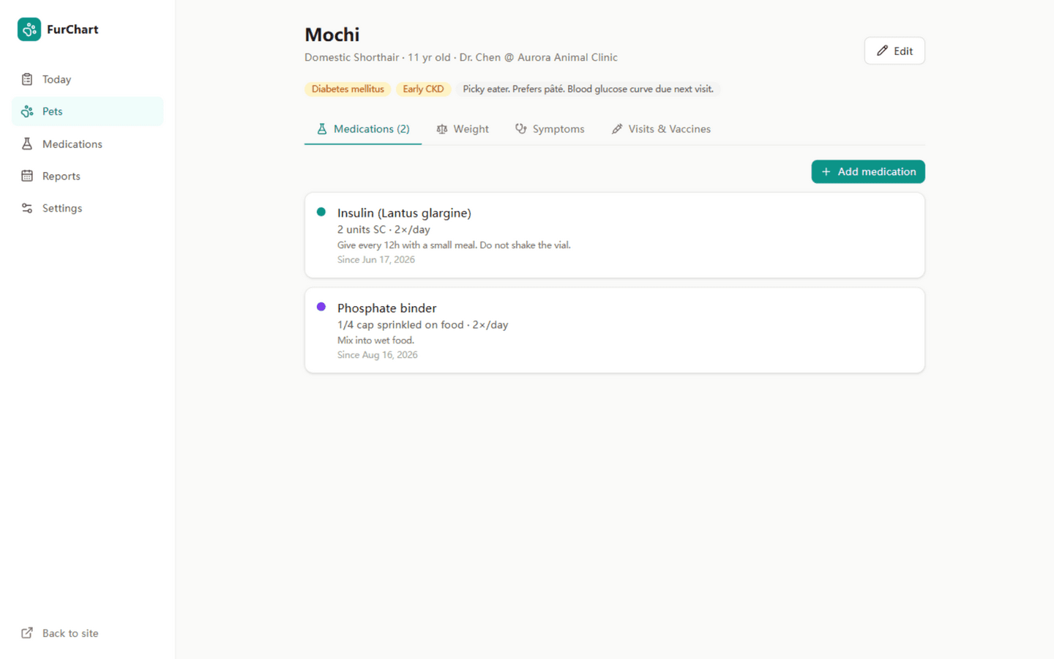The width and height of the screenshot is (1054, 659).
Task: Open Reports from the sidebar label
Action: coord(61,176)
